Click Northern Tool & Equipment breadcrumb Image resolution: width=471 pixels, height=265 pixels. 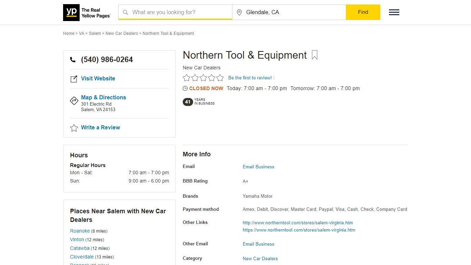click(168, 33)
